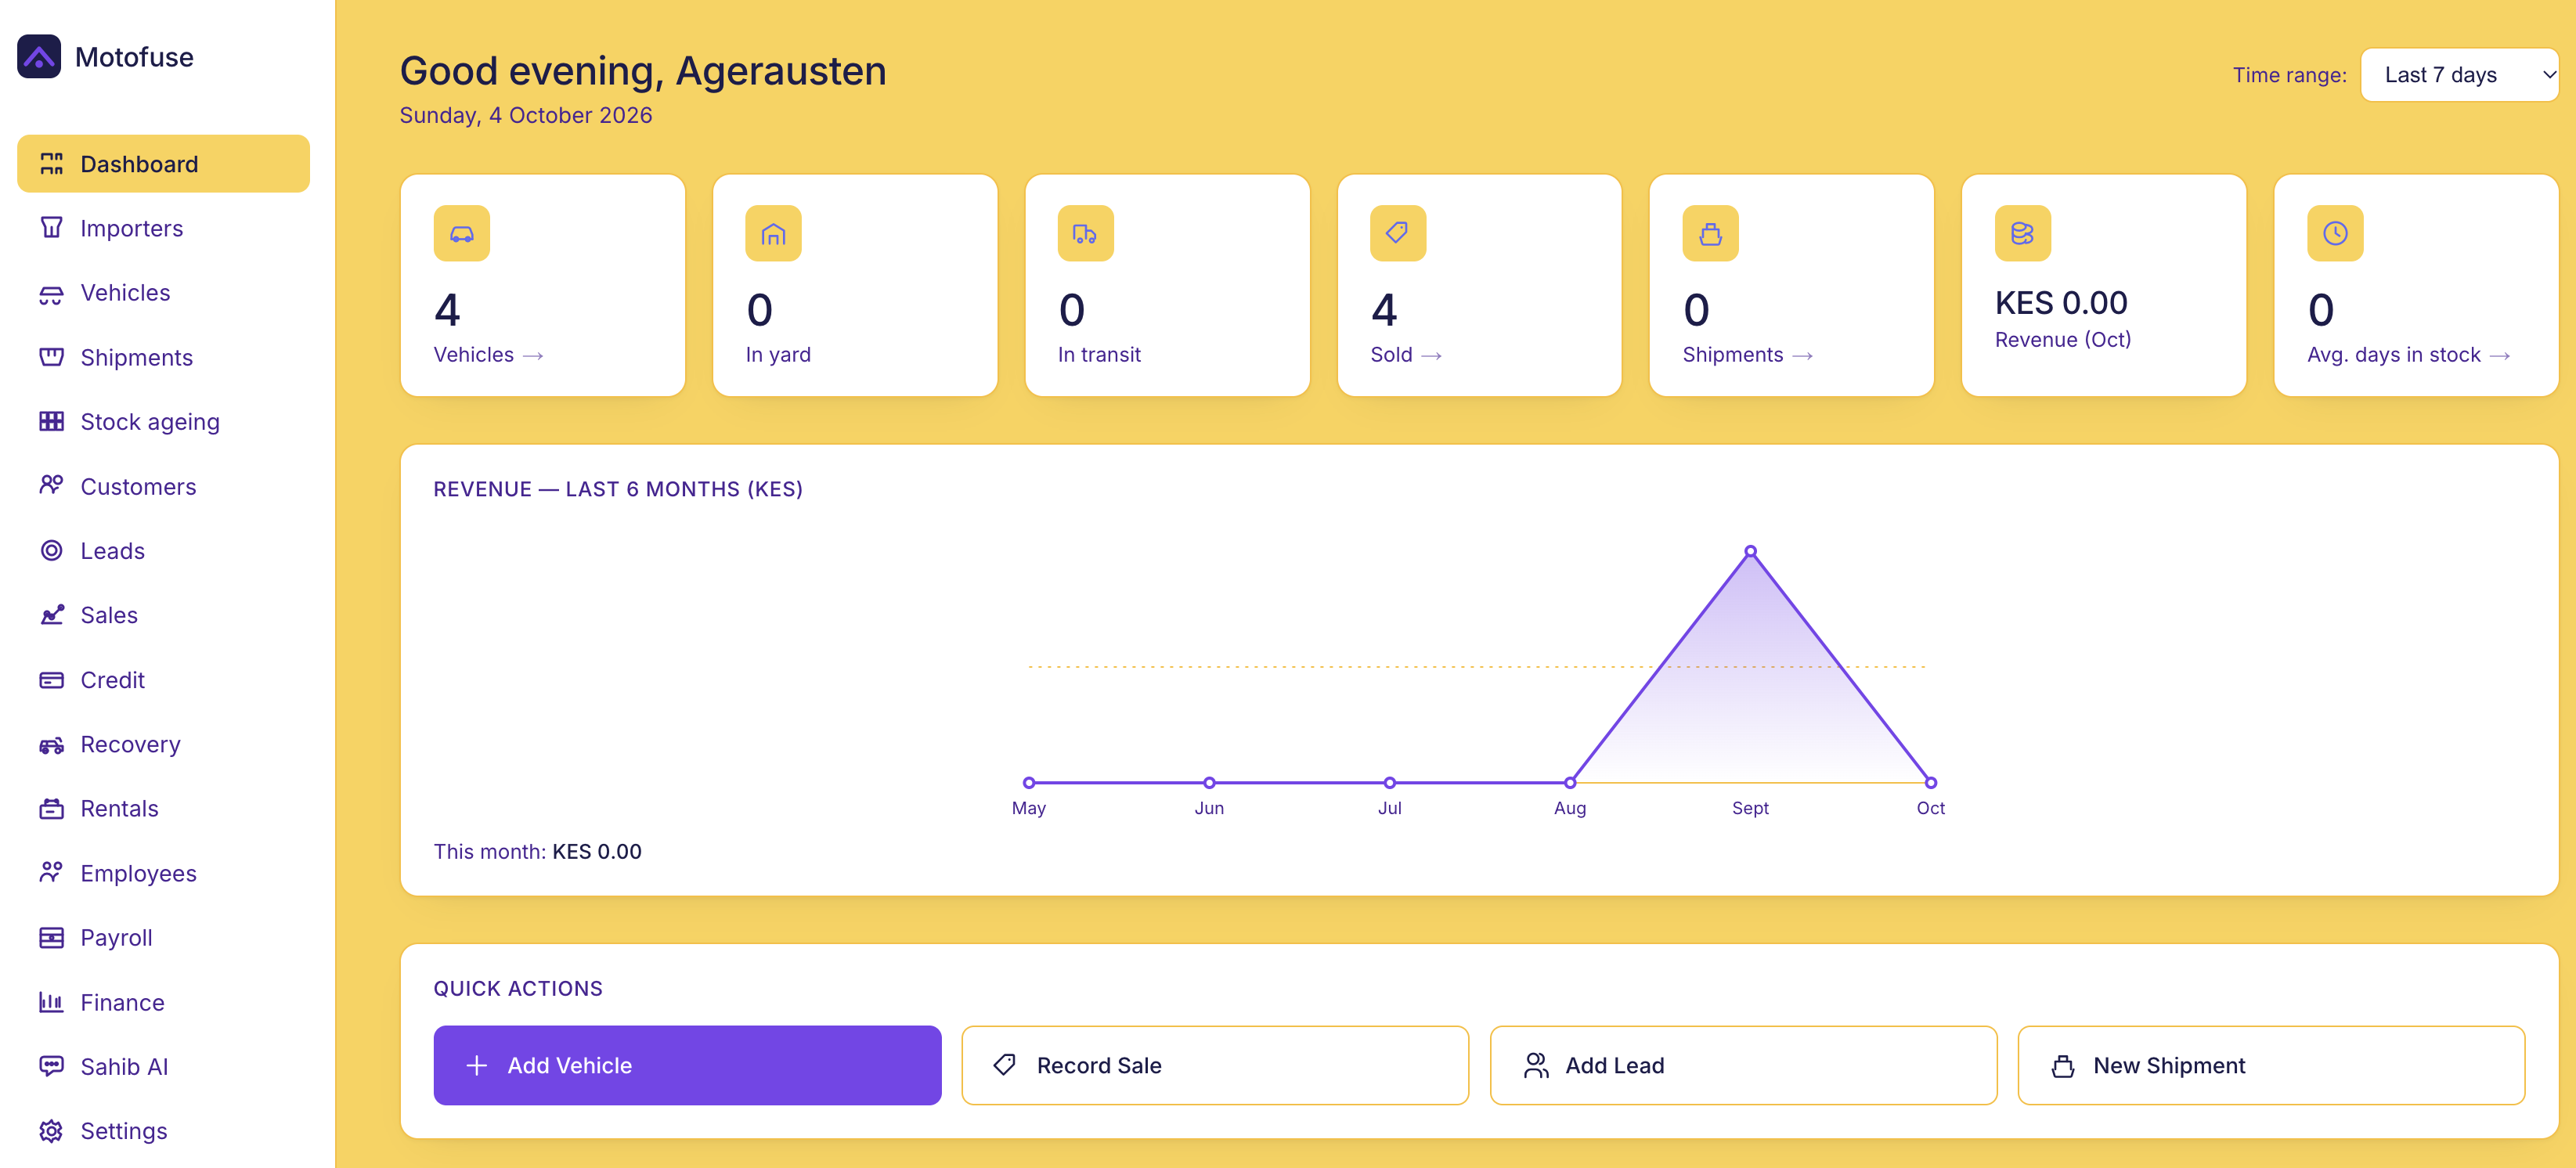This screenshot has height=1168, width=2576.
Task: Click the Stock ageing grid icon
Action: tap(51, 421)
